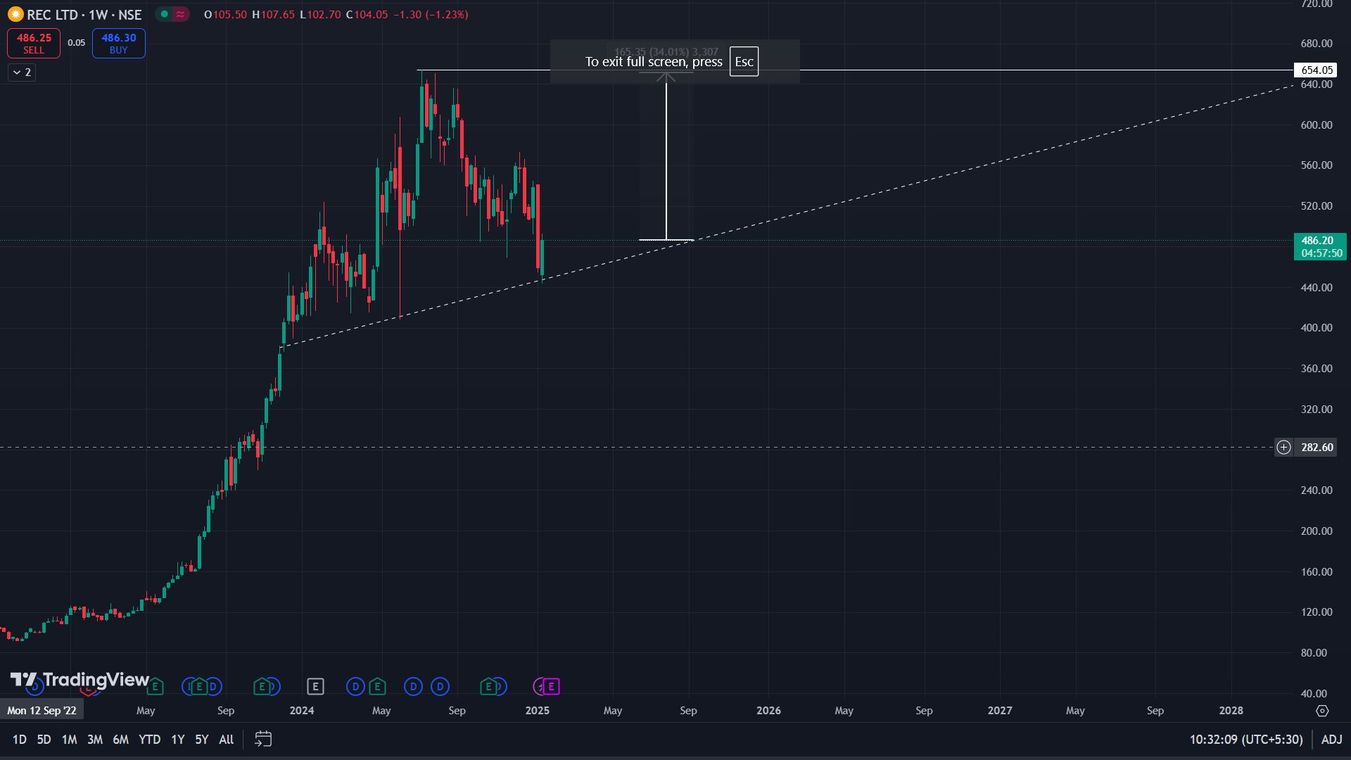Click the green market open status dot
The height and width of the screenshot is (760, 1351).
coord(165,14)
